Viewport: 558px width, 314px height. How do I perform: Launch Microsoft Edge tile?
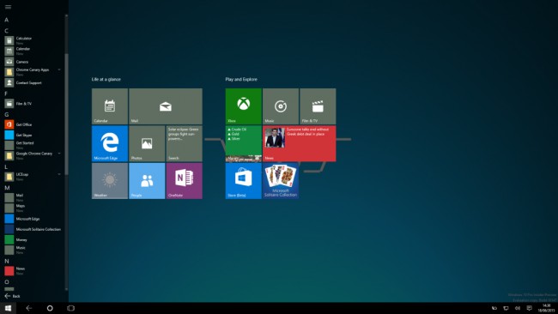[110, 143]
